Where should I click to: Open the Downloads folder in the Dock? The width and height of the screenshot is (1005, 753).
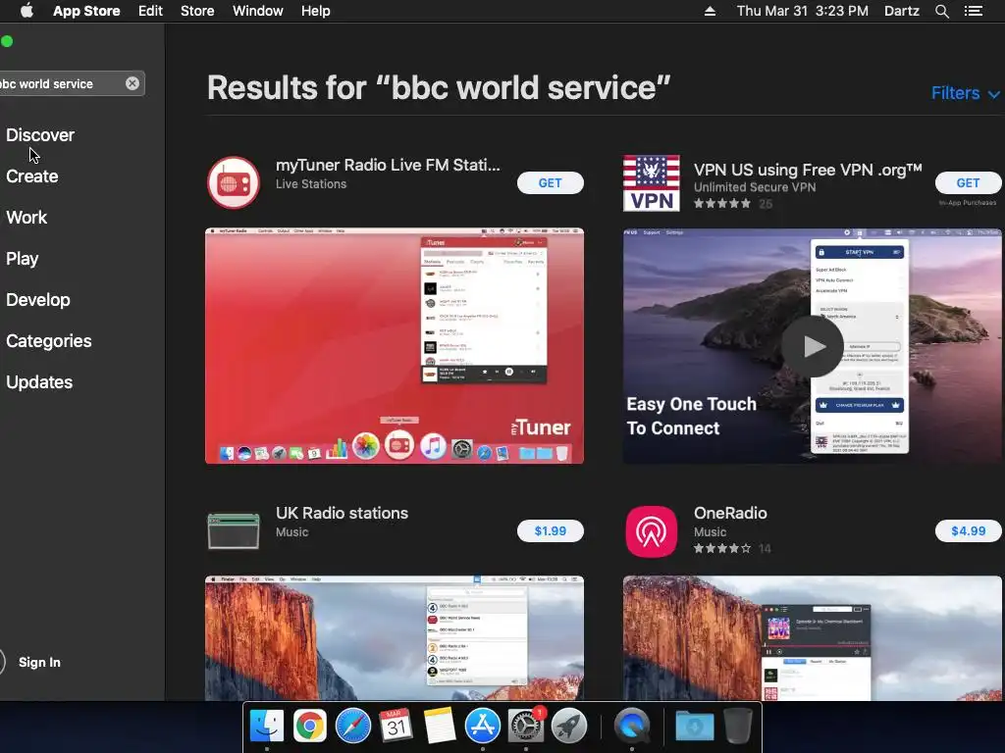point(695,727)
